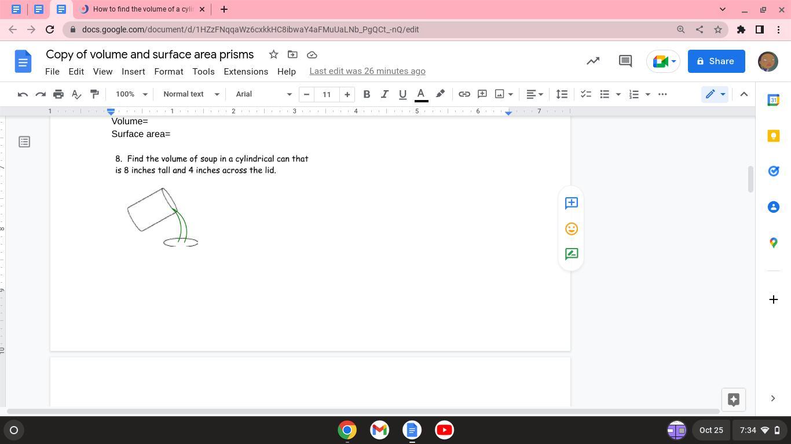Viewport: 791px width, 444px height.
Task: Click the Insert link icon
Action: [x=464, y=94]
